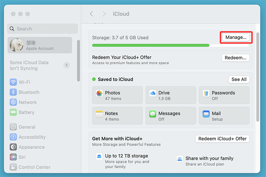
Task: Open the Control Center icon
Action: [x=13, y=167]
